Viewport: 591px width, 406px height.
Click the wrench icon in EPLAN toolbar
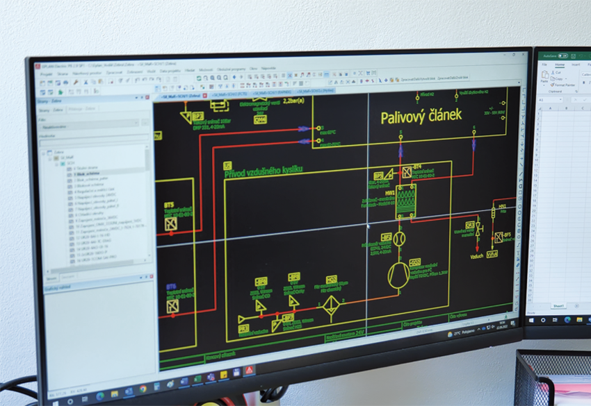click(76, 82)
